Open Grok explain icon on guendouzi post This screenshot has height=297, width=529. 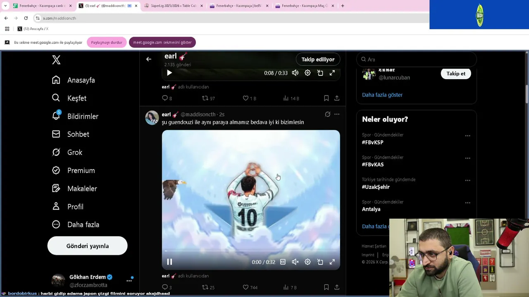tap(327, 114)
